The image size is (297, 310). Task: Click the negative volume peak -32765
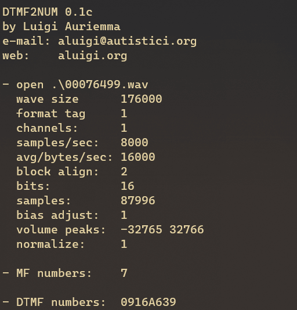(142, 229)
